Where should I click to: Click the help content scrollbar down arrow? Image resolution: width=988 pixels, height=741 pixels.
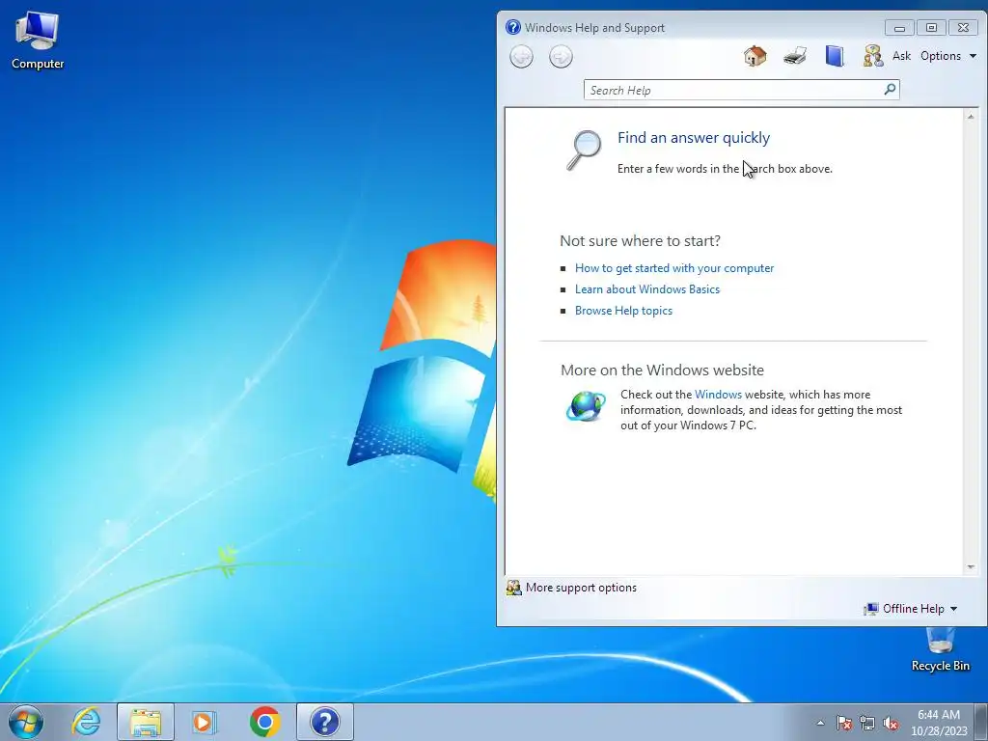tap(971, 567)
